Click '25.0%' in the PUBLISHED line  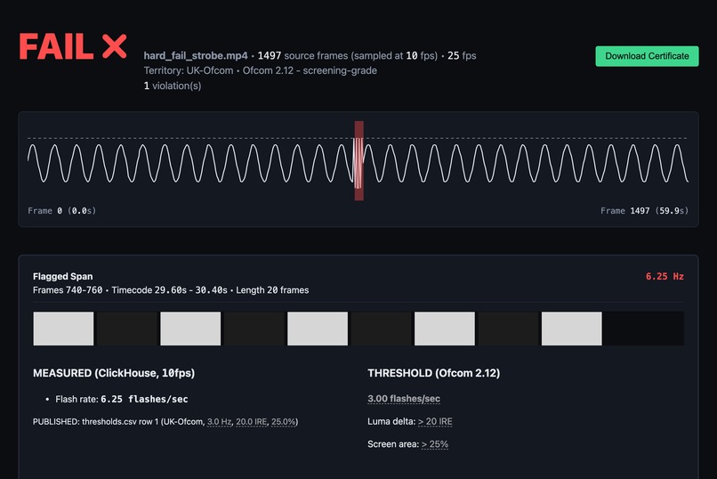click(284, 422)
